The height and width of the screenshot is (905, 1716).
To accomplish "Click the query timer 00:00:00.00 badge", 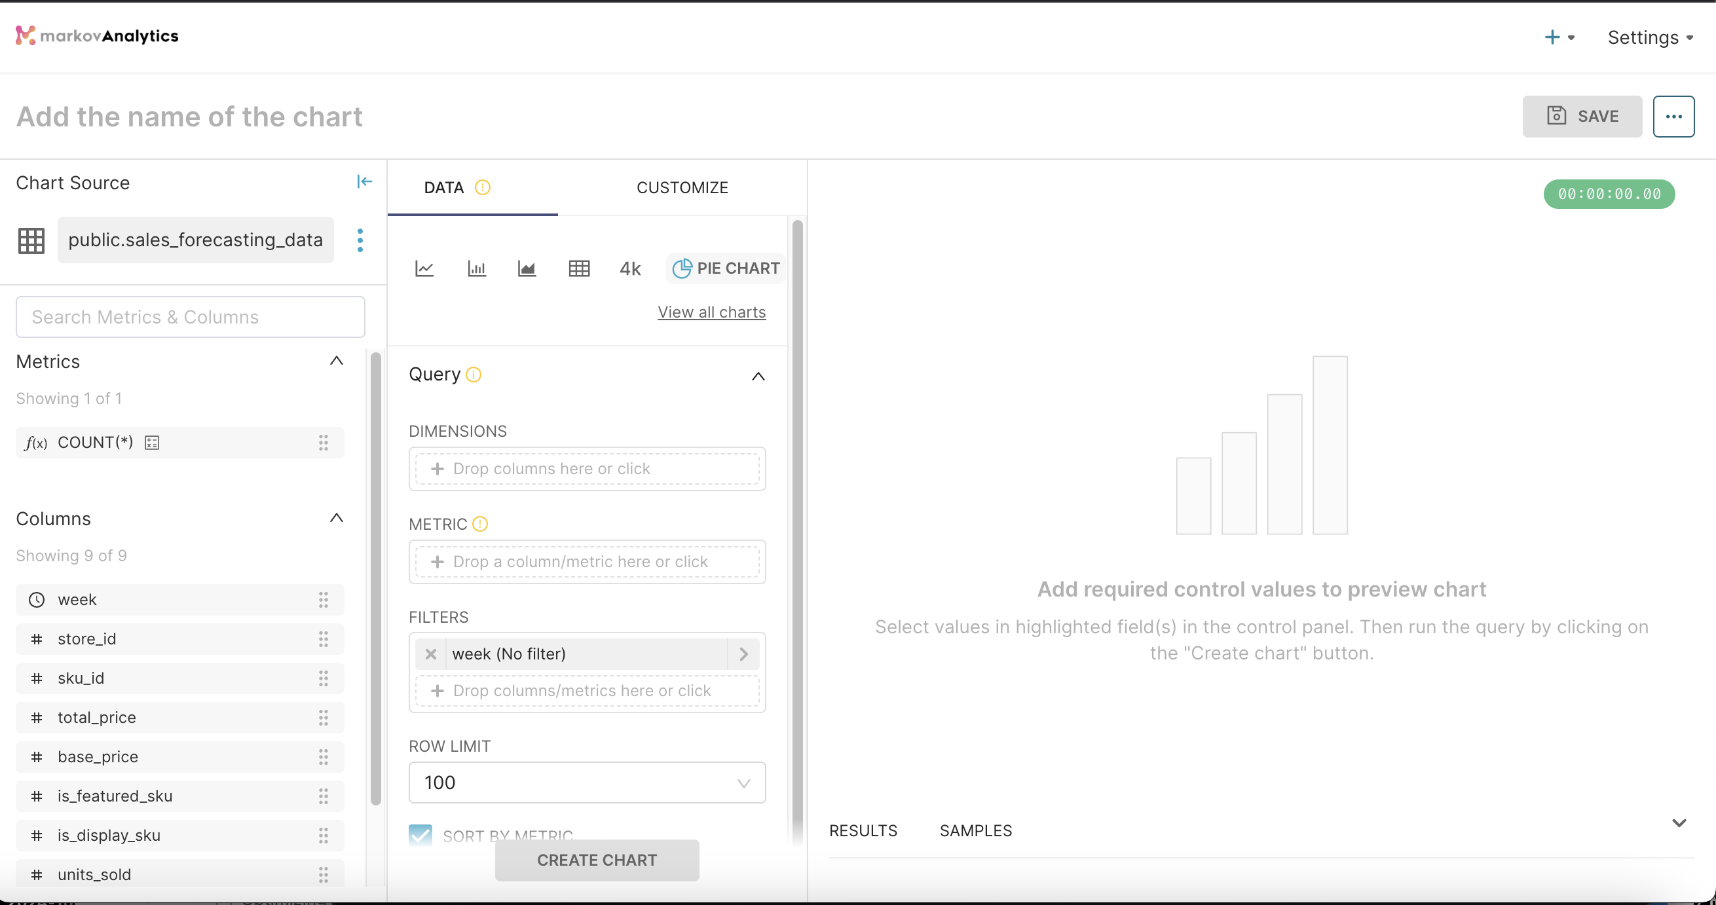I will 1609,194.
